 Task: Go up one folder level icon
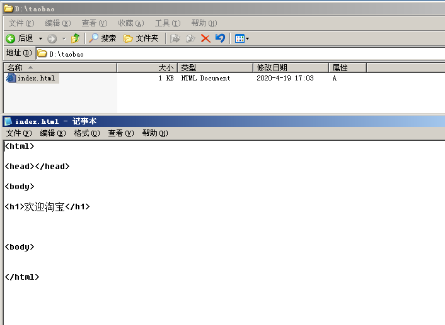(x=76, y=38)
